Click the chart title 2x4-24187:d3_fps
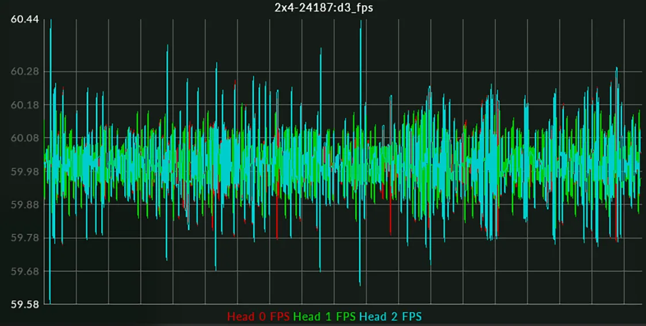Image resolution: width=646 pixels, height=326 pixels. (323, 8)
